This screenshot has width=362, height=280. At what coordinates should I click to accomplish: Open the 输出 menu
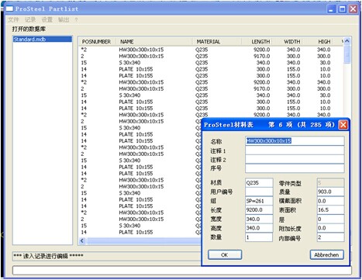click(x=64, y=19)
